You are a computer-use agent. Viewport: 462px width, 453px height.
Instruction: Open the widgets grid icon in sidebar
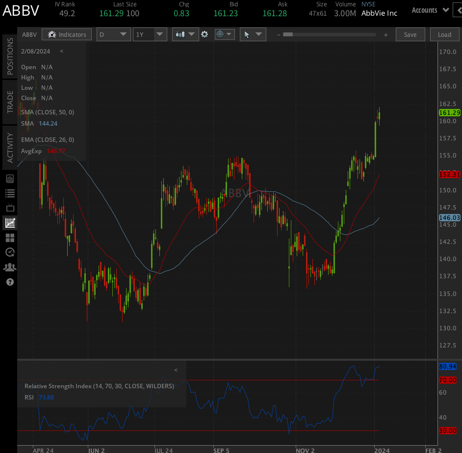pos(10,237)
